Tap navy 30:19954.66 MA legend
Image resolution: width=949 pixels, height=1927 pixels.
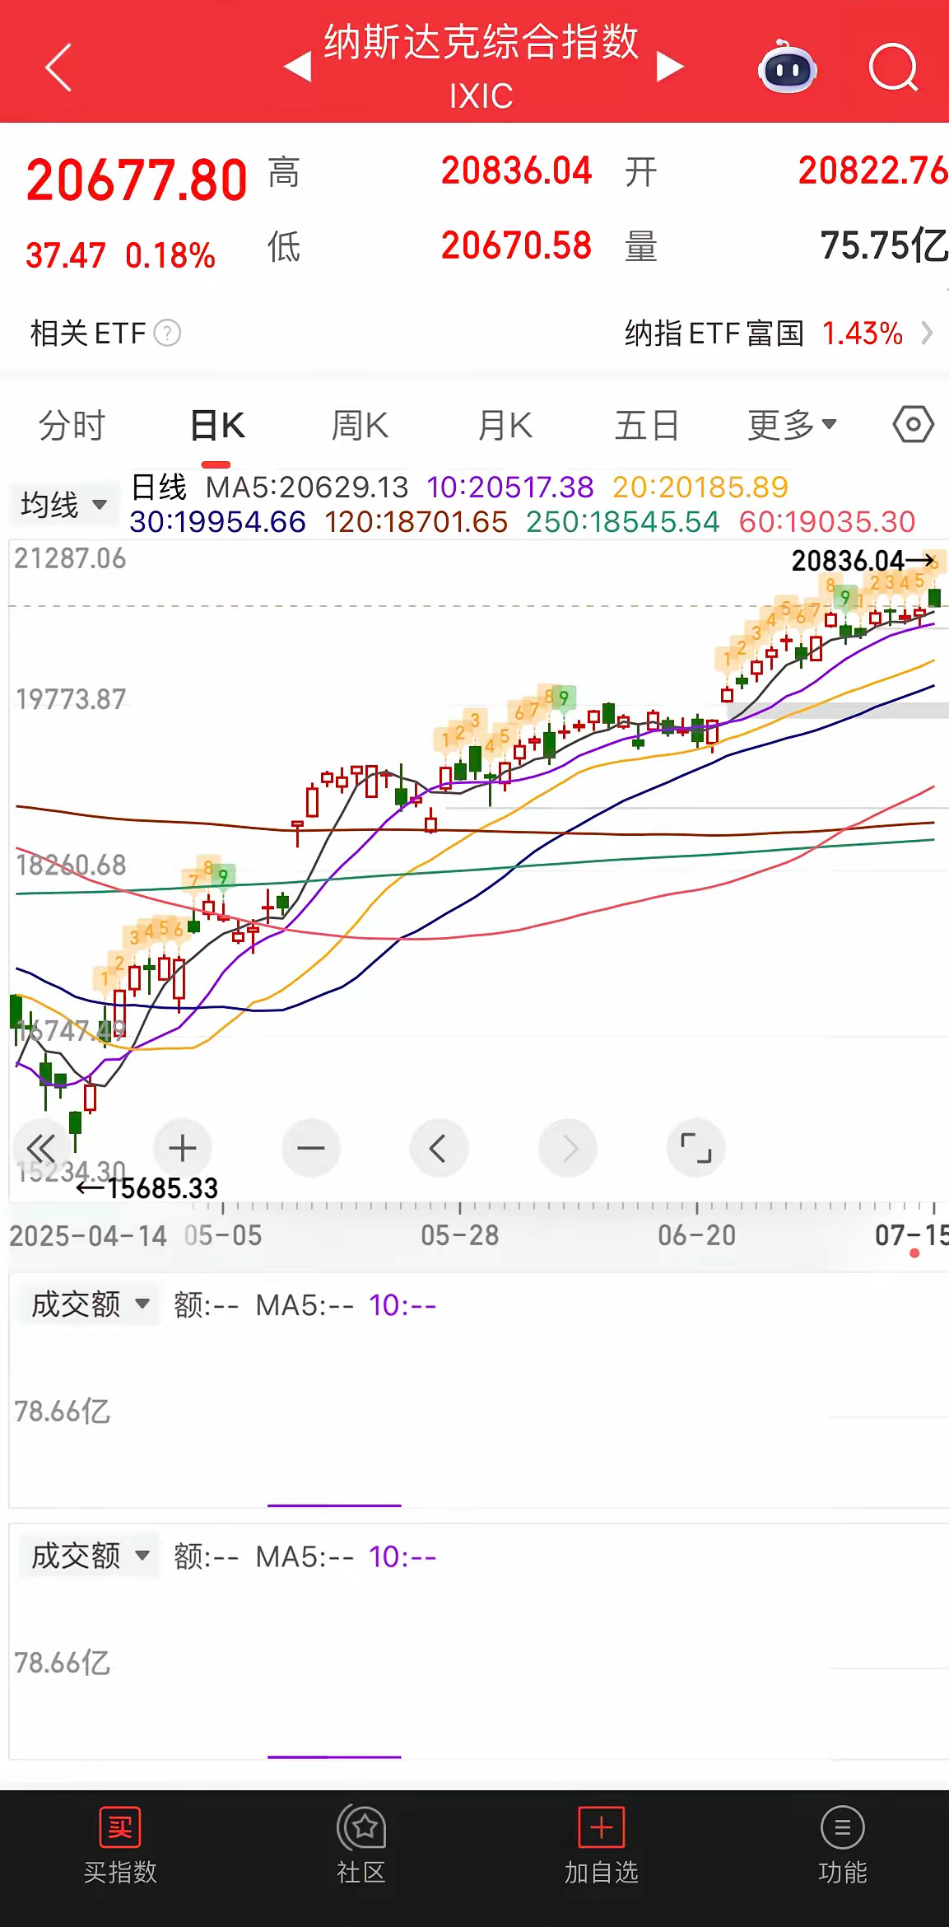[x=217, y=522]
